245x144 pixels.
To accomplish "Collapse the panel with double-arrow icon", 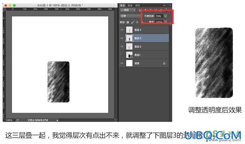I will click(x=164, y=5).
